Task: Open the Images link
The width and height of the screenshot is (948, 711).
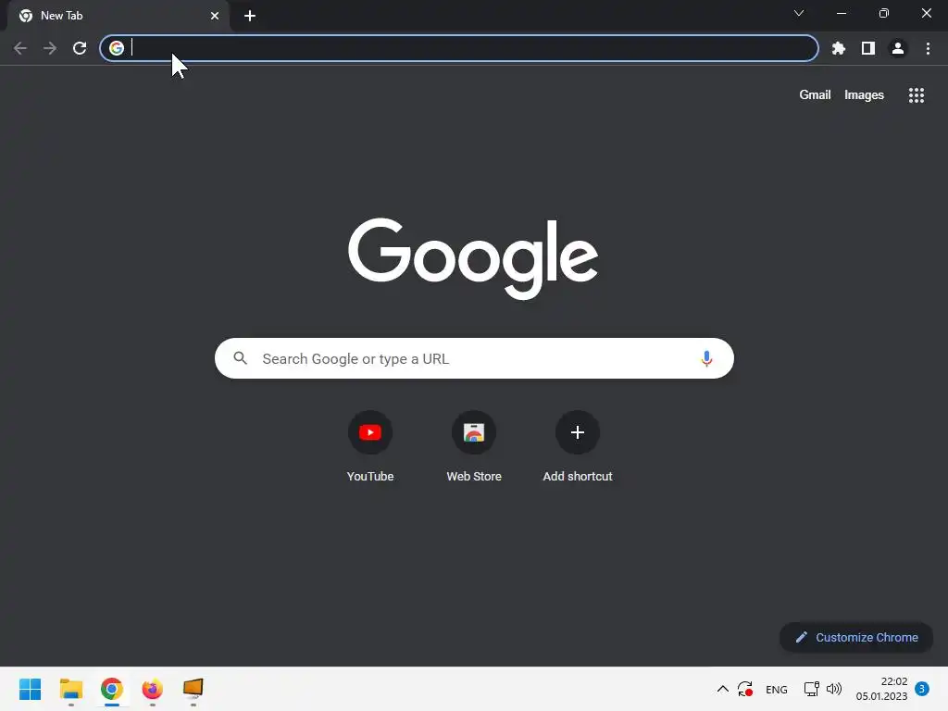Action: pyautogui.click(x=864, y=95)
